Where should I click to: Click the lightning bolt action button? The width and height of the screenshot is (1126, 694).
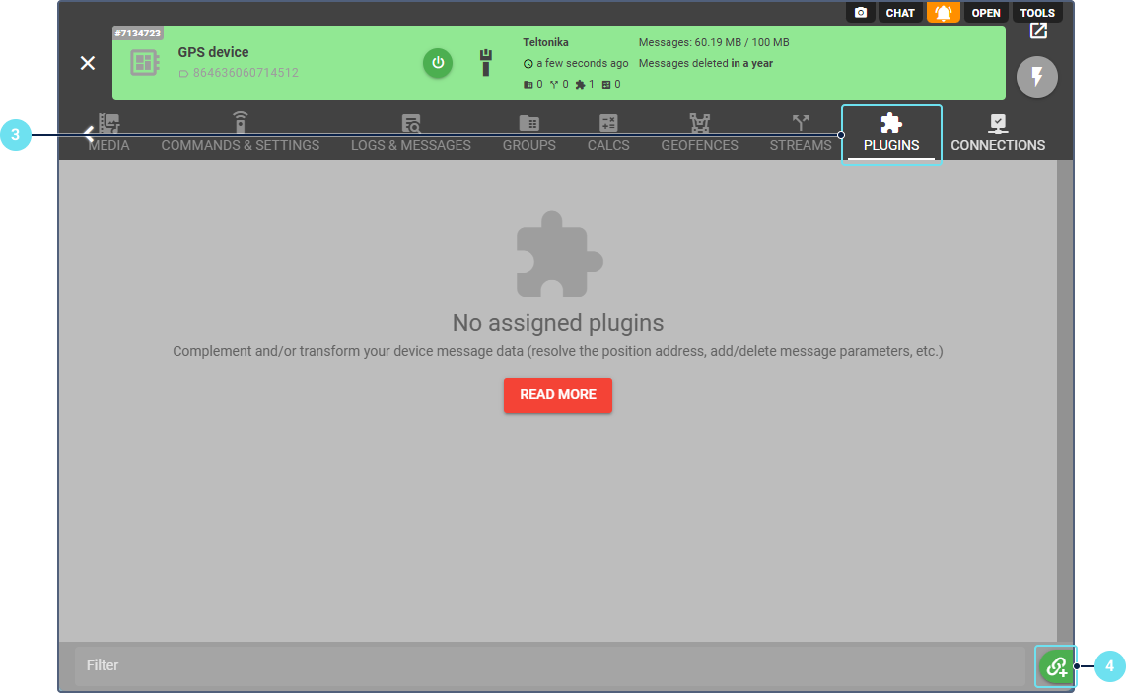click(1036, 77)
